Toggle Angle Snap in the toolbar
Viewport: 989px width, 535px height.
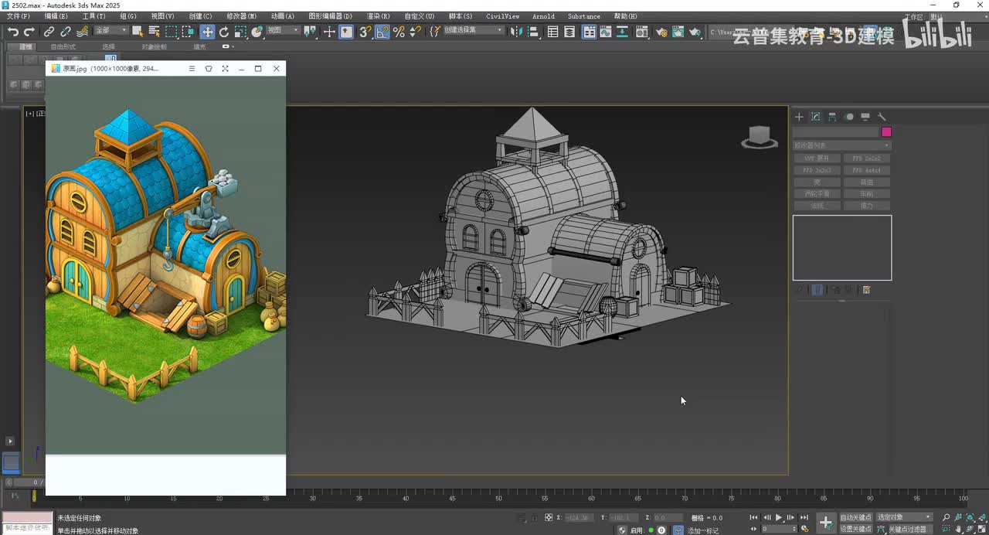(382, 32)
